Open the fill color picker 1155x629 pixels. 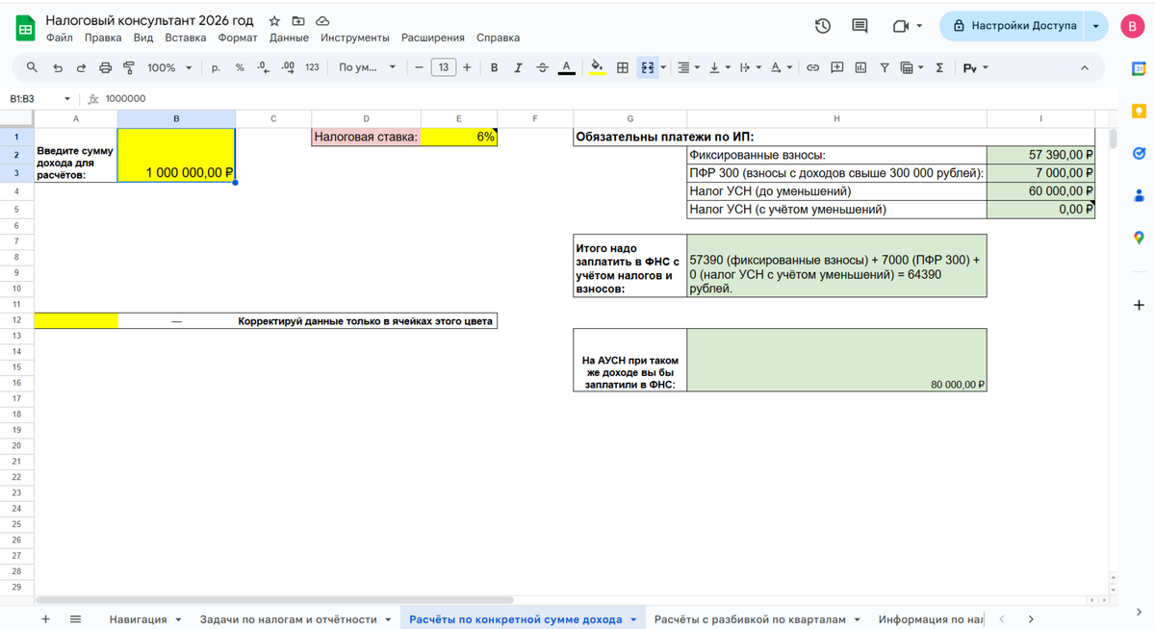tap(597, 67)
